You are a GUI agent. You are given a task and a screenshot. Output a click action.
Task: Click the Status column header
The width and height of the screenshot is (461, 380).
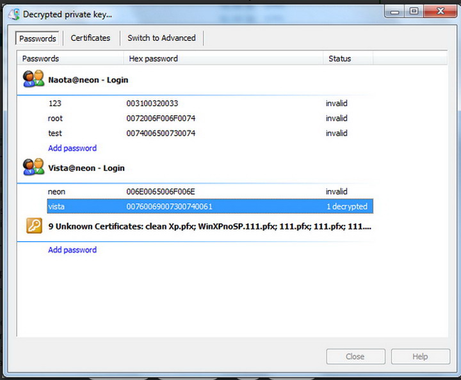tap(348, 58)
